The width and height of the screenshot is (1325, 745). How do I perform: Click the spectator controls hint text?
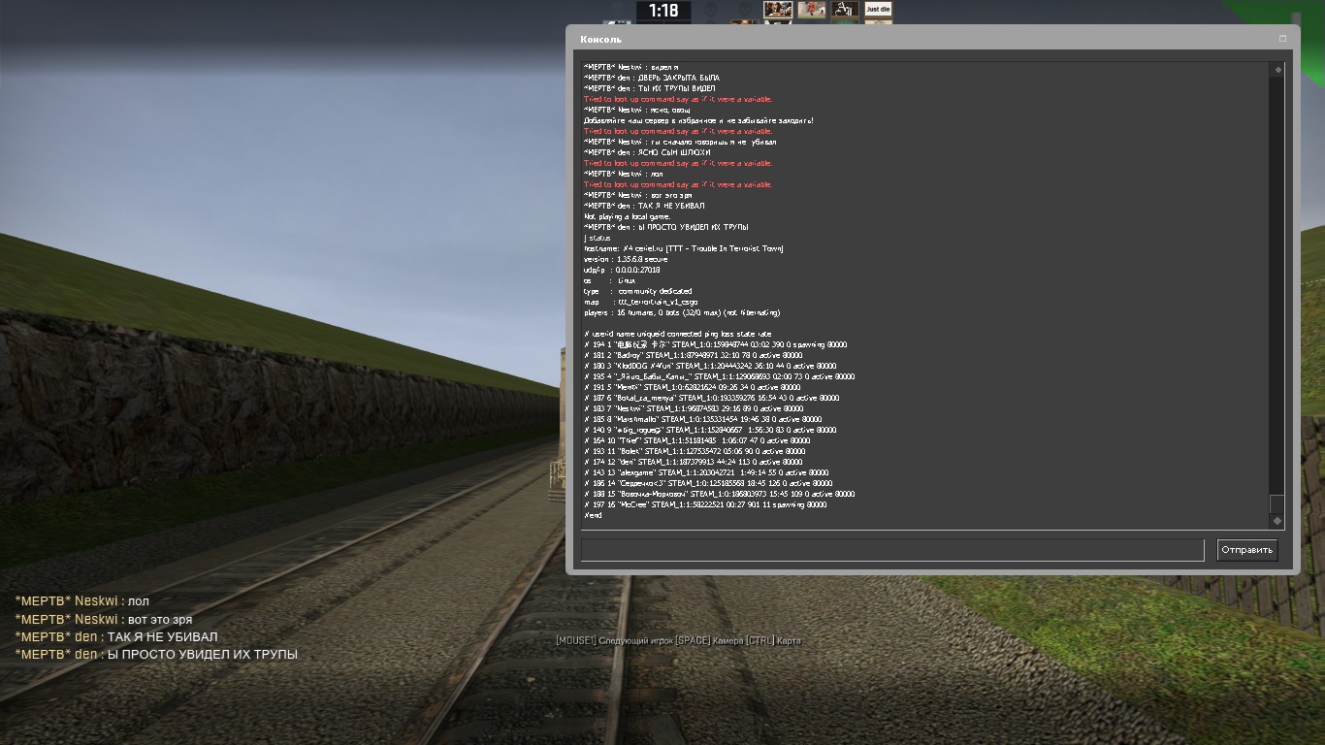[x=678, y=640]
